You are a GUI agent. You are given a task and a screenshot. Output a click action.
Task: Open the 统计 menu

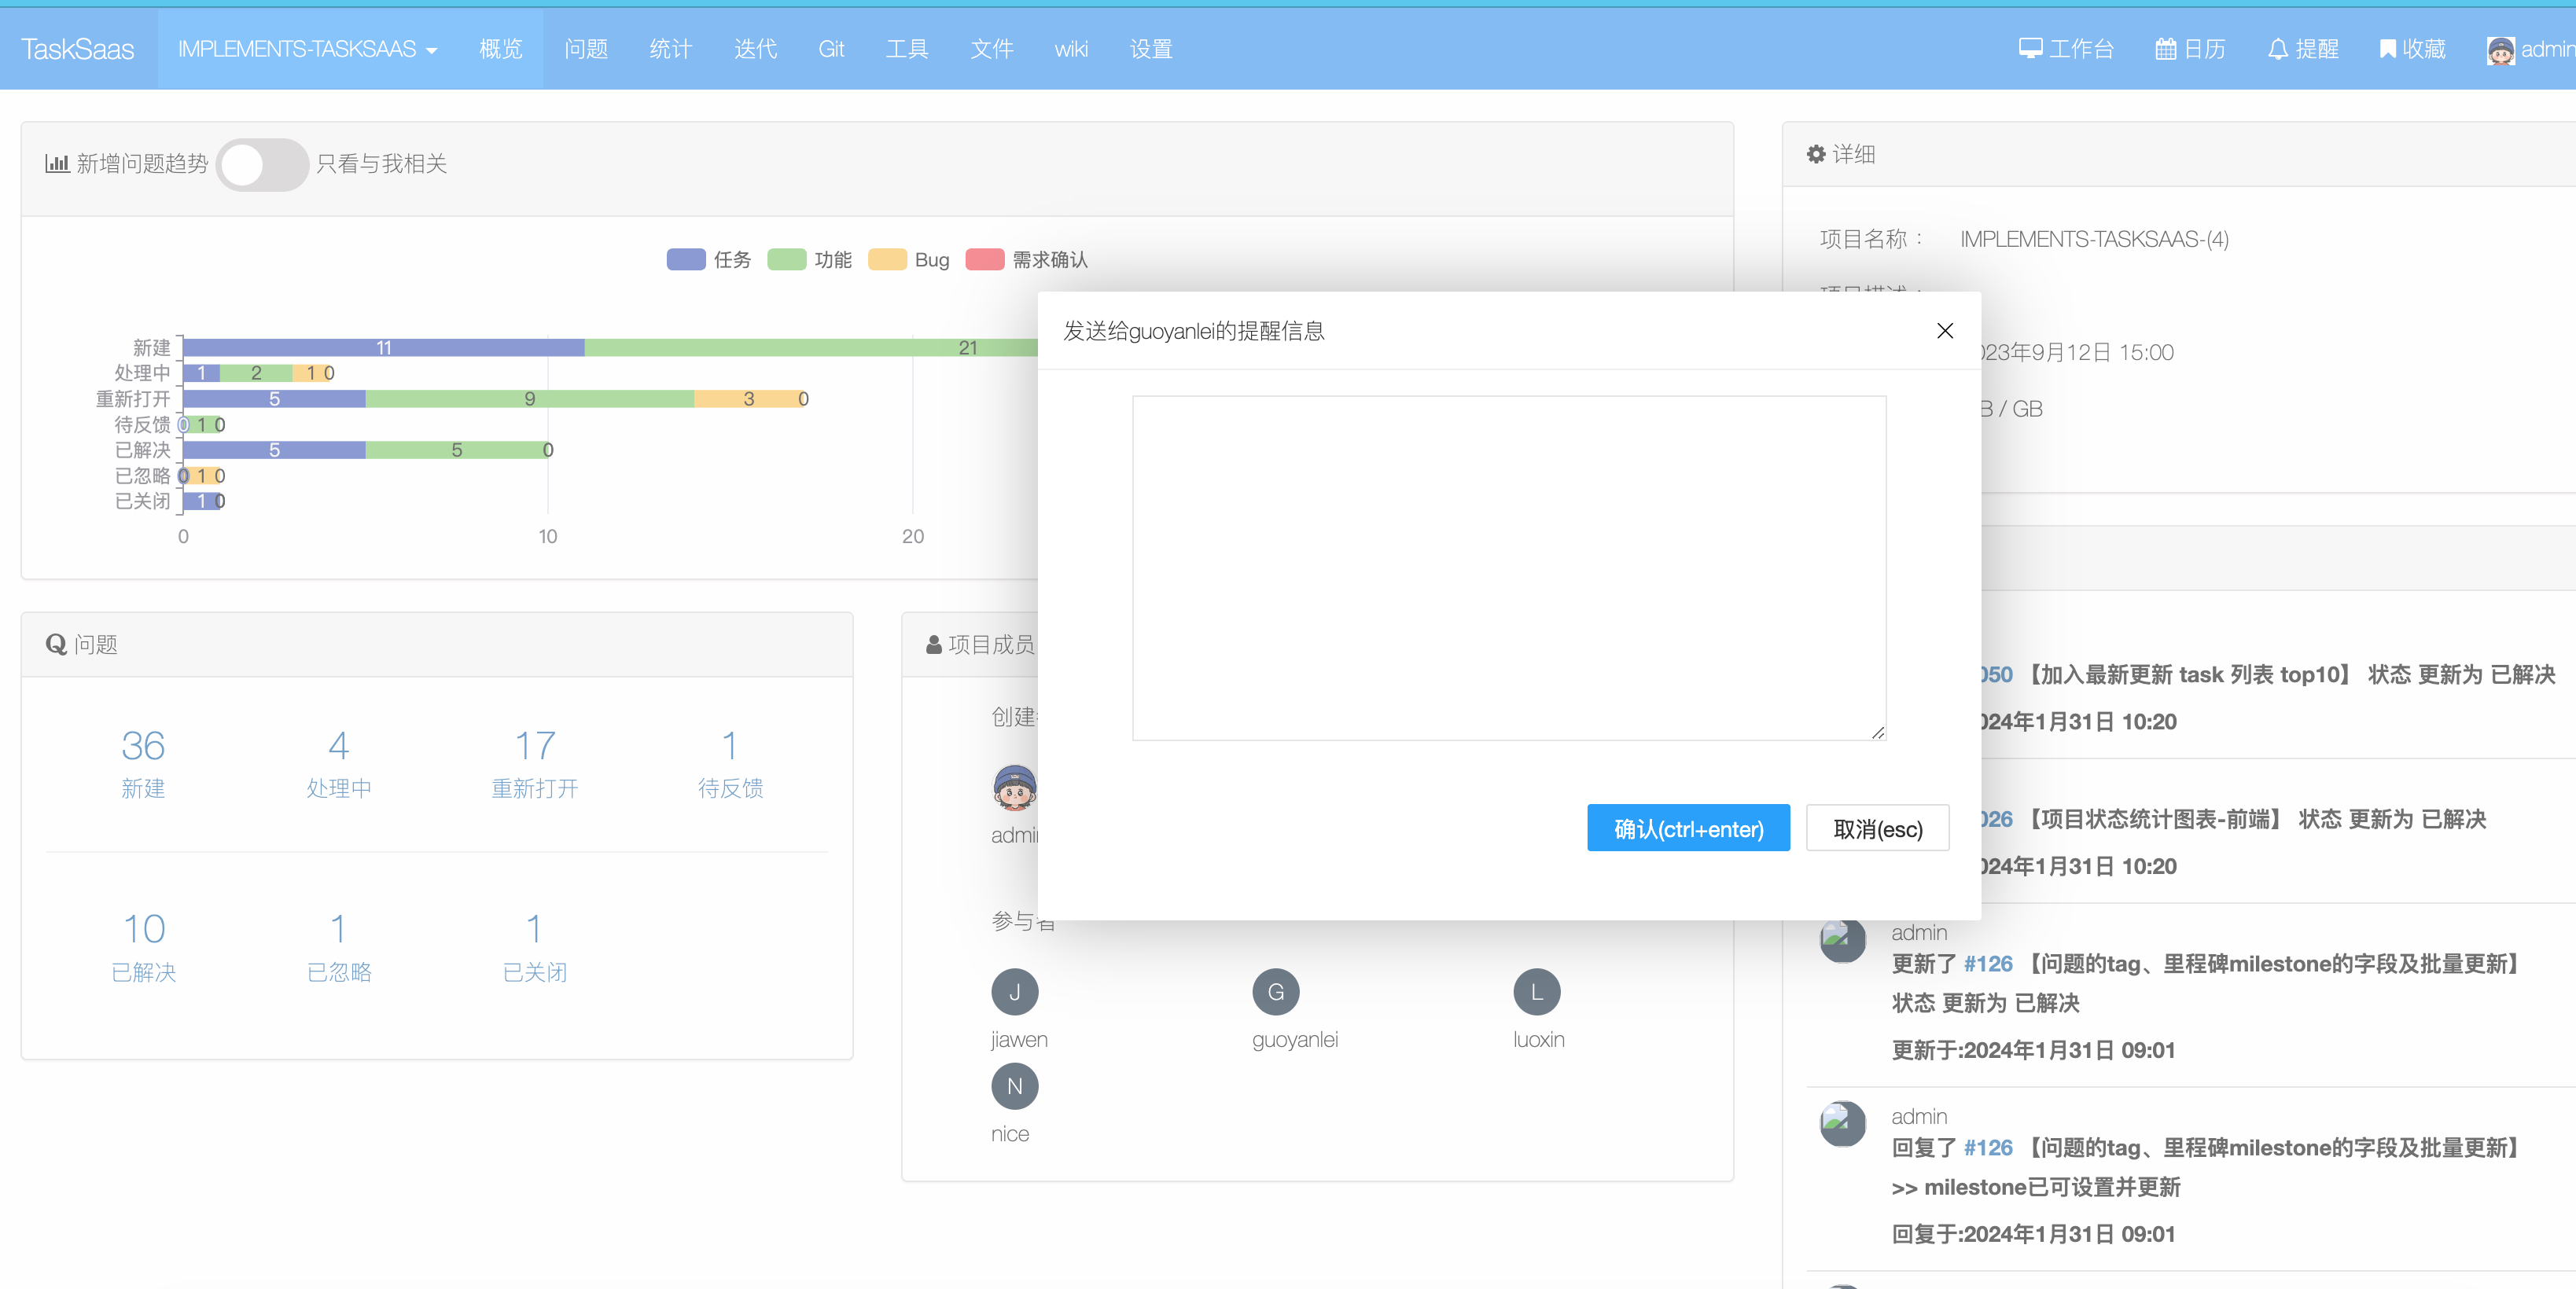tap(670, 49)
